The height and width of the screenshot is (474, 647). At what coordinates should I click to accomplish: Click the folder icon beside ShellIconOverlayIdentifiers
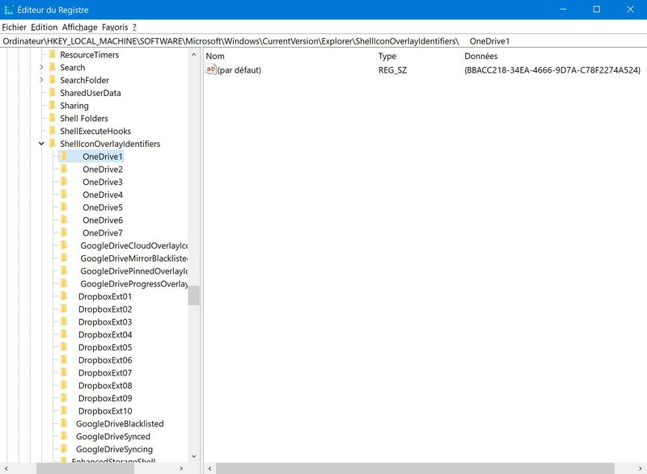(x=53, y=144)
